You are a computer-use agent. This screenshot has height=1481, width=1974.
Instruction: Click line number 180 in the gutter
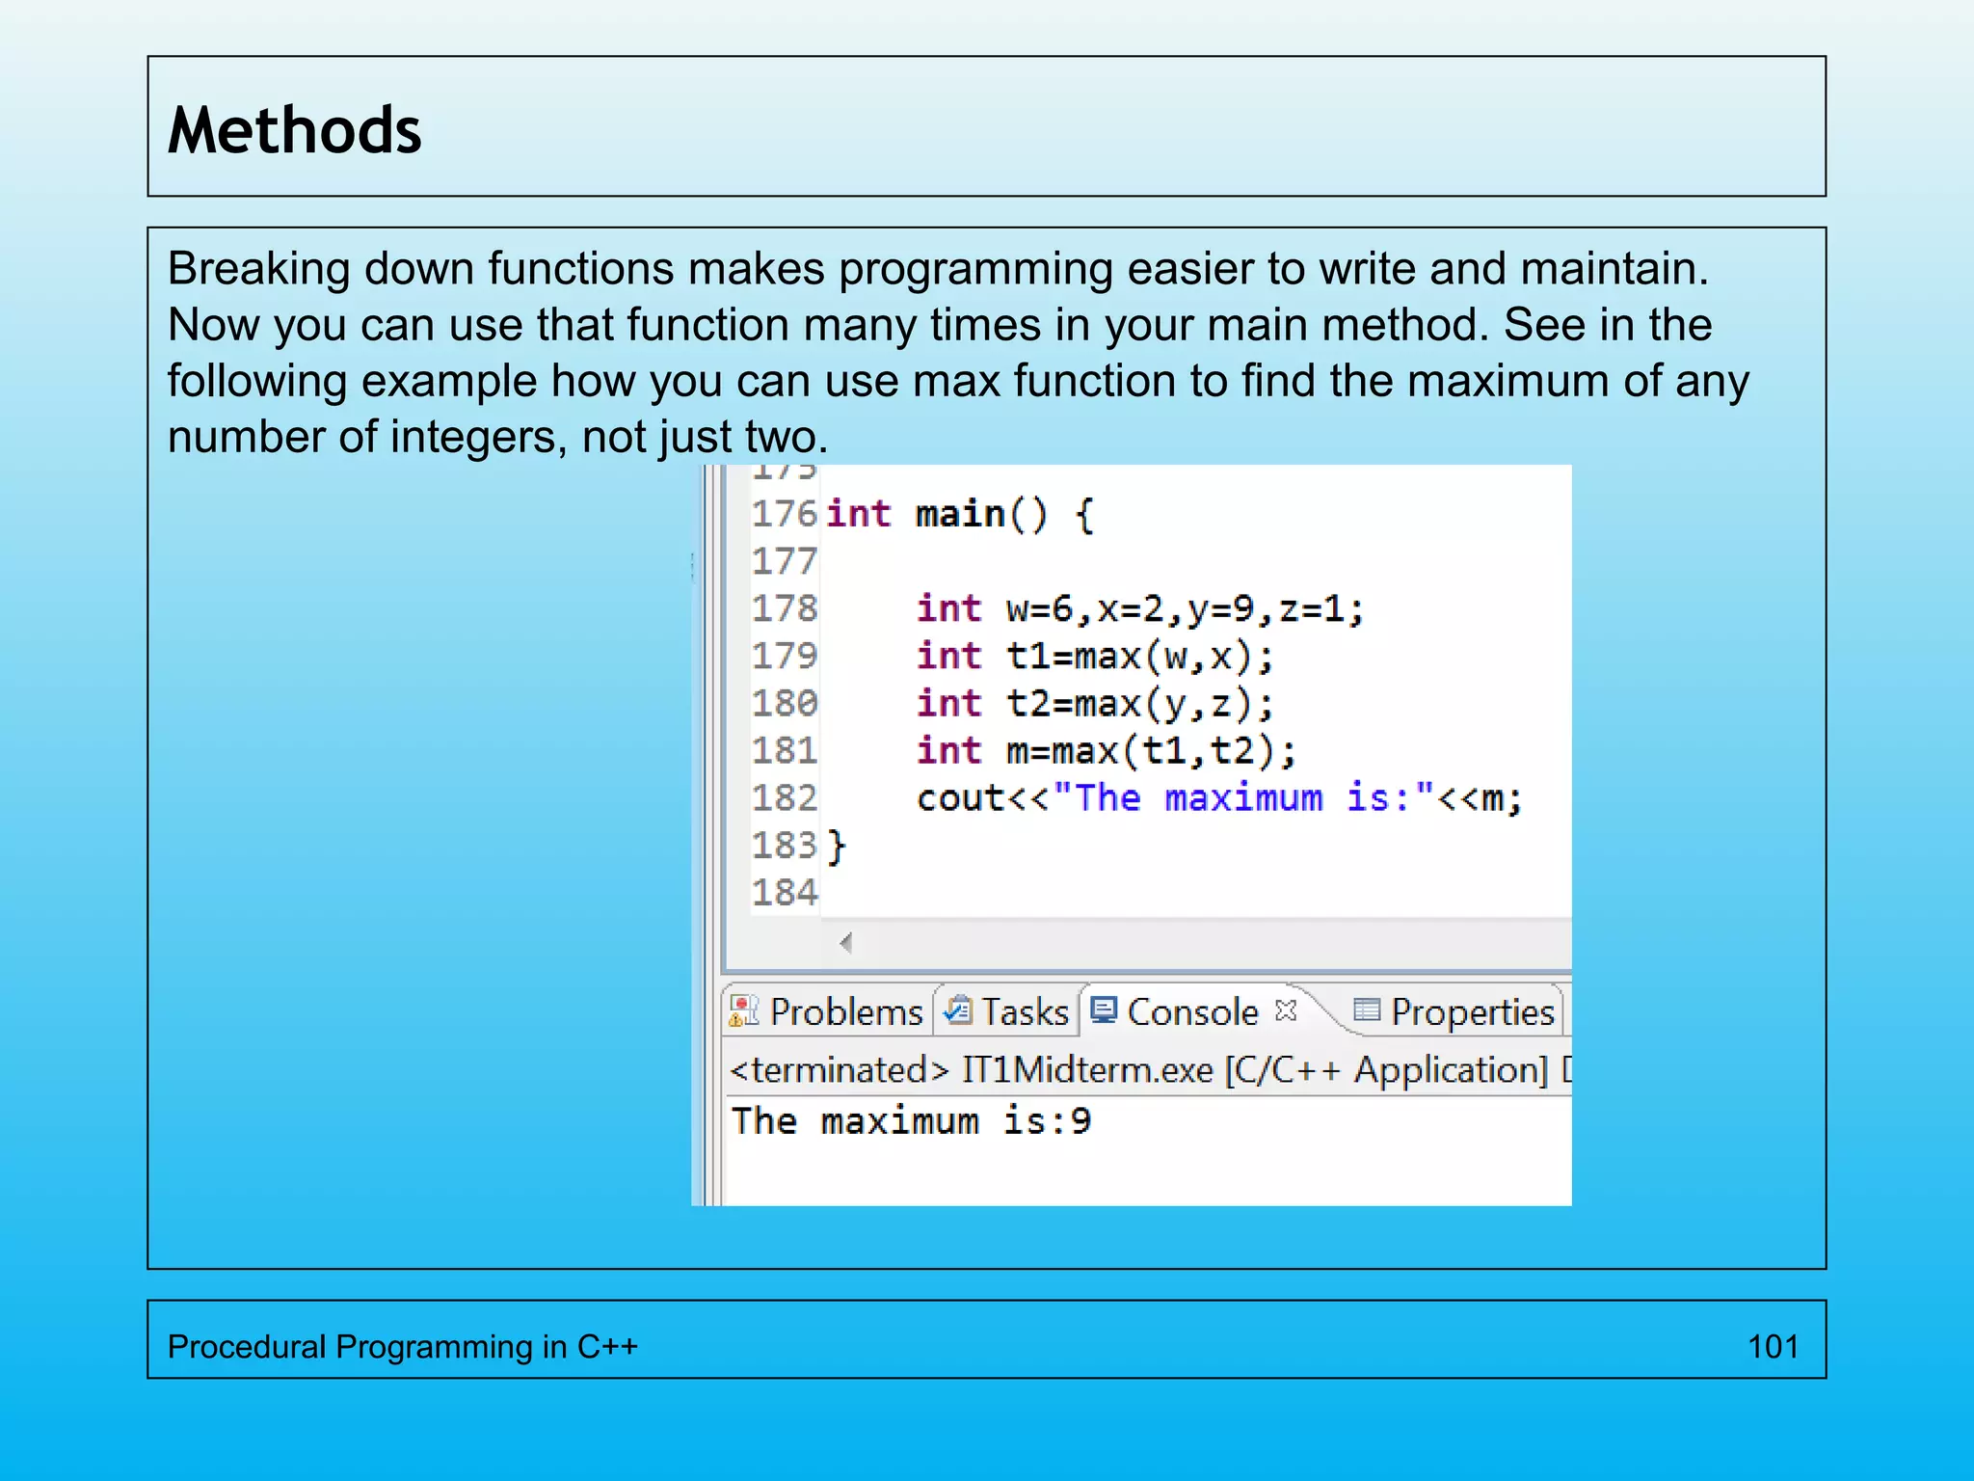point(784,703)
